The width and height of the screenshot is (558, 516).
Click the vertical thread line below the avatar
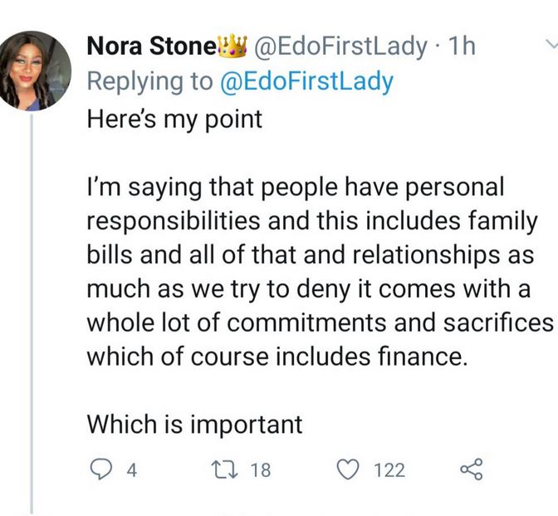coord(32,316)
